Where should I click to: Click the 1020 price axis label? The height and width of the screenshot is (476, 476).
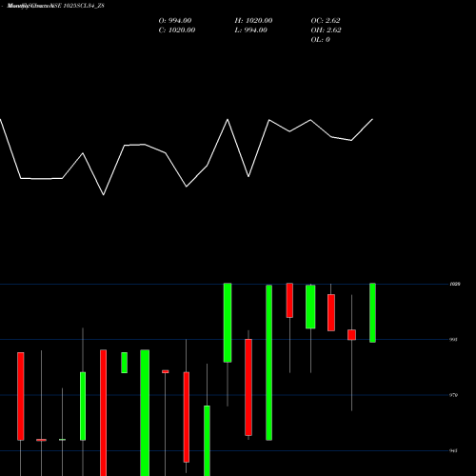click(455, 284)
